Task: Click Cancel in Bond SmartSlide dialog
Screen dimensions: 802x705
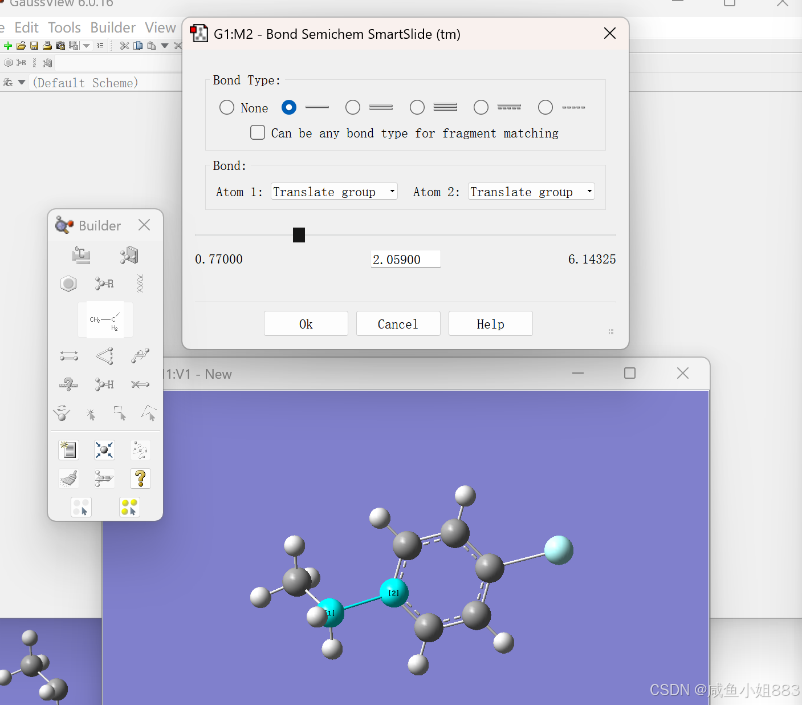Action: [x=398, y=324]
